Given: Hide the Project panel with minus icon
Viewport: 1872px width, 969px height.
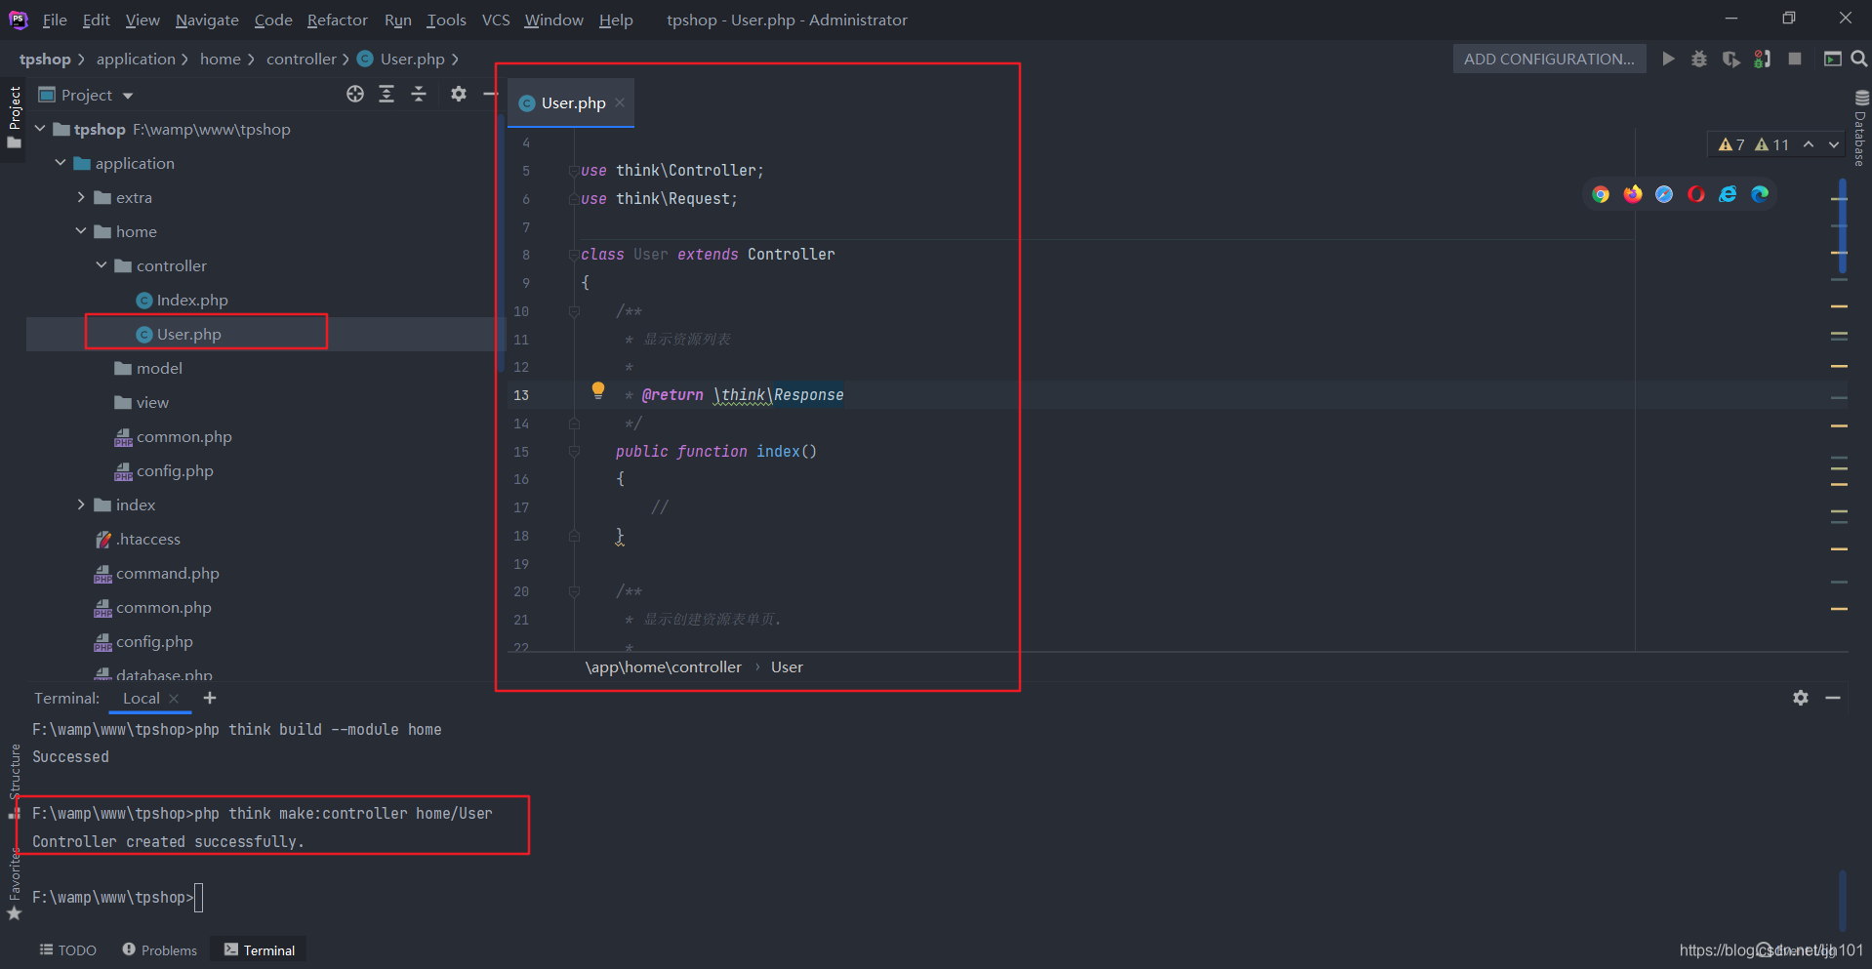Looking at the screenshot, I should (x=490, y=94).
